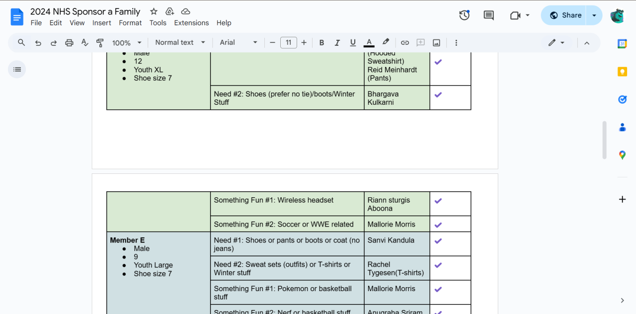Open the Extensions menu
This screenshot has height=314, width=636.
191,23
